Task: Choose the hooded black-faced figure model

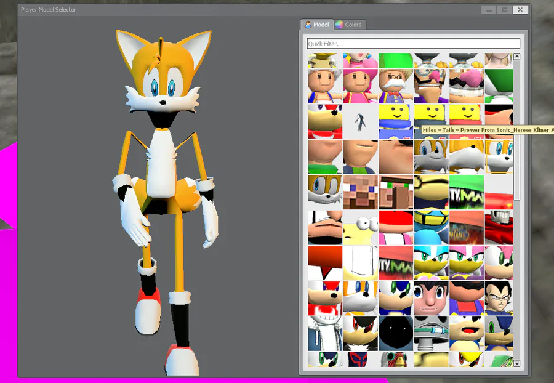Action: (x=396, y=333)
